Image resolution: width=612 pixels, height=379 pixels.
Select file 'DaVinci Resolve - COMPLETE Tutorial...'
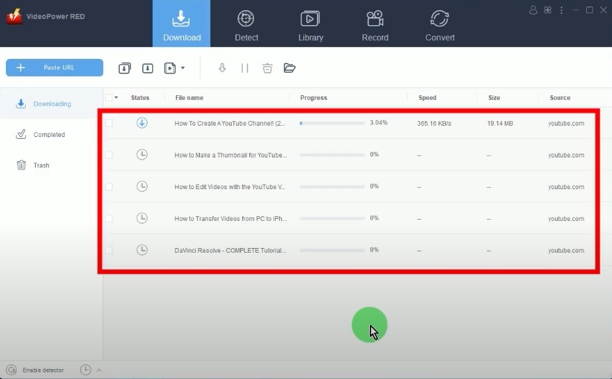[x=230, y=251]
